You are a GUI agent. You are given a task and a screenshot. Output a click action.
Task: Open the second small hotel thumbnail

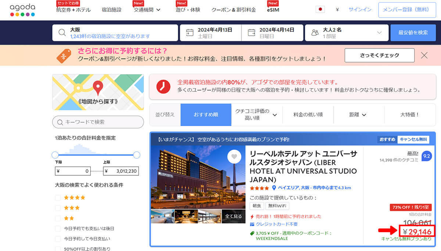186,216
